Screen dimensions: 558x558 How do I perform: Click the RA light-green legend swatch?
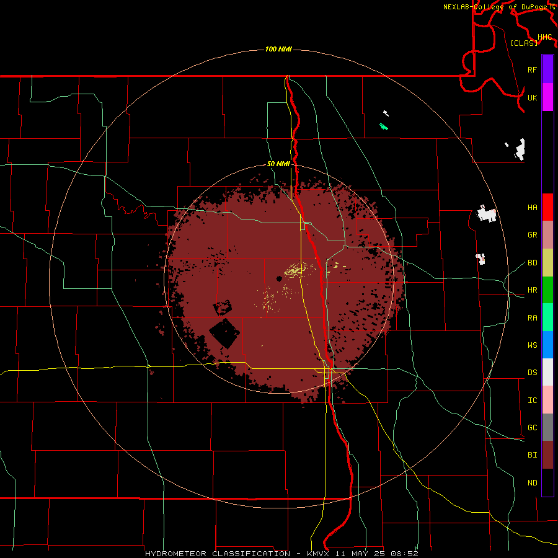pos(547,317)
